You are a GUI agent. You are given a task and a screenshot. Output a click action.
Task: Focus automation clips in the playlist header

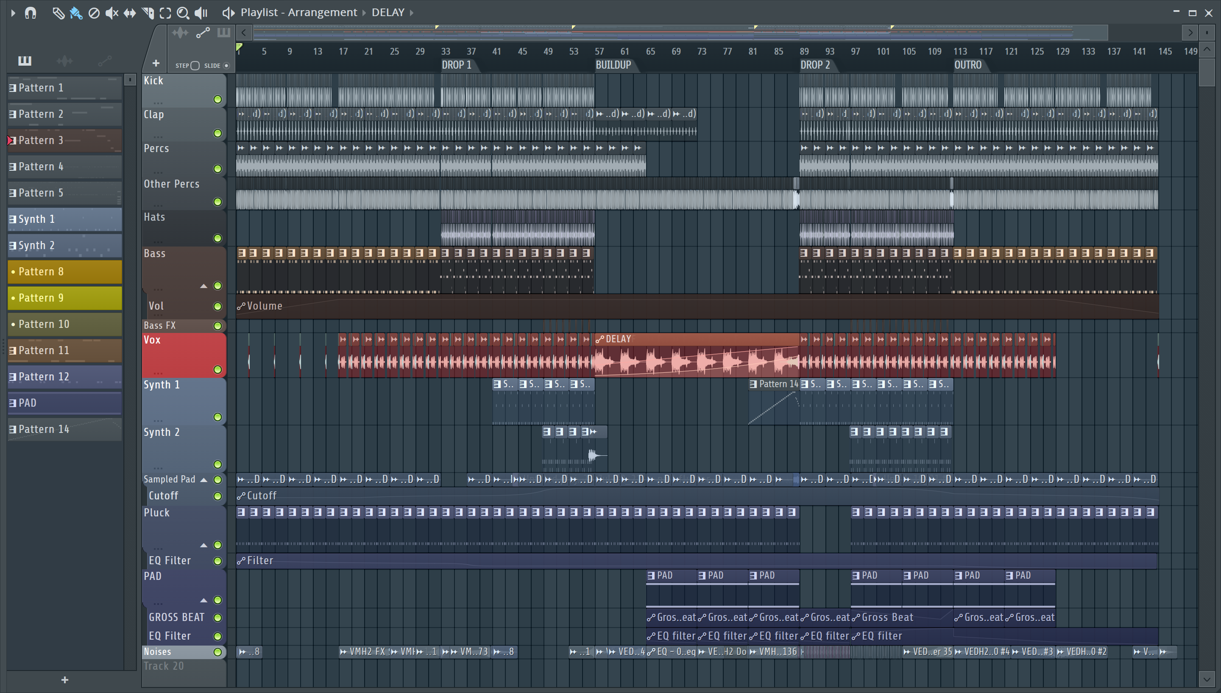(203, 33)
